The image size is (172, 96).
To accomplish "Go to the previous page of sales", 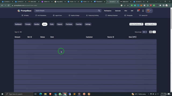I will 150,32.
